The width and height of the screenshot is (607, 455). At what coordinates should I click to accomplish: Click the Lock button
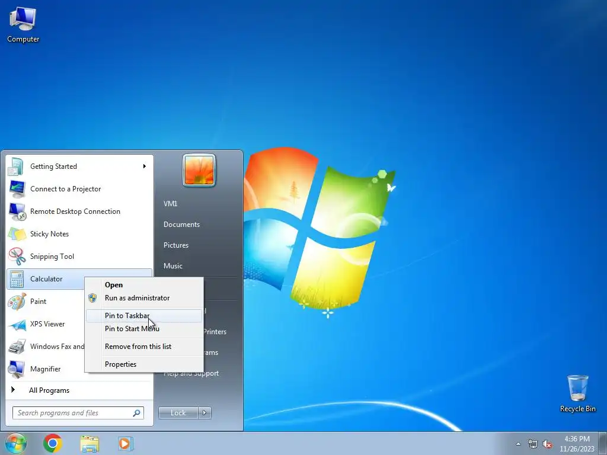pos(178,413)
